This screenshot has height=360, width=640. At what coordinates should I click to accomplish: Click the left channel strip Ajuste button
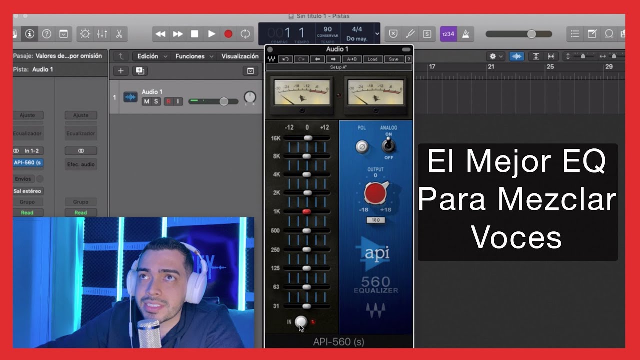tap(28, 115)
